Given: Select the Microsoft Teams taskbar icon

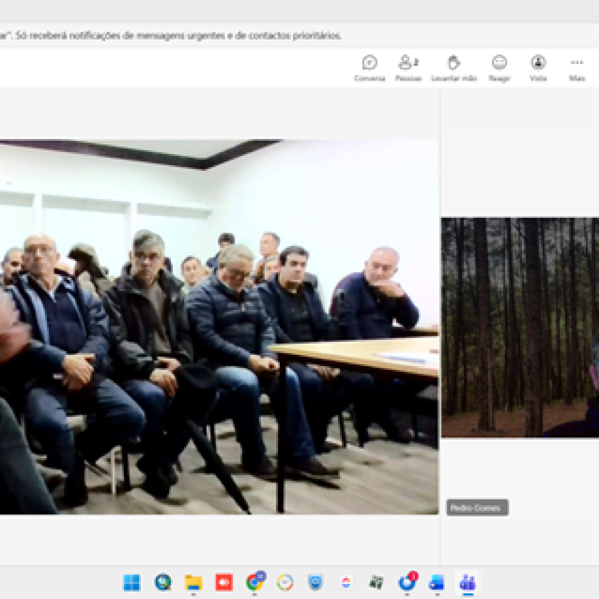Looking at the screenshot, I should 468,582.
